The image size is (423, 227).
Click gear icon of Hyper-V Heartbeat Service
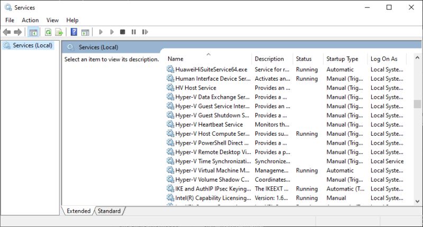170,124
